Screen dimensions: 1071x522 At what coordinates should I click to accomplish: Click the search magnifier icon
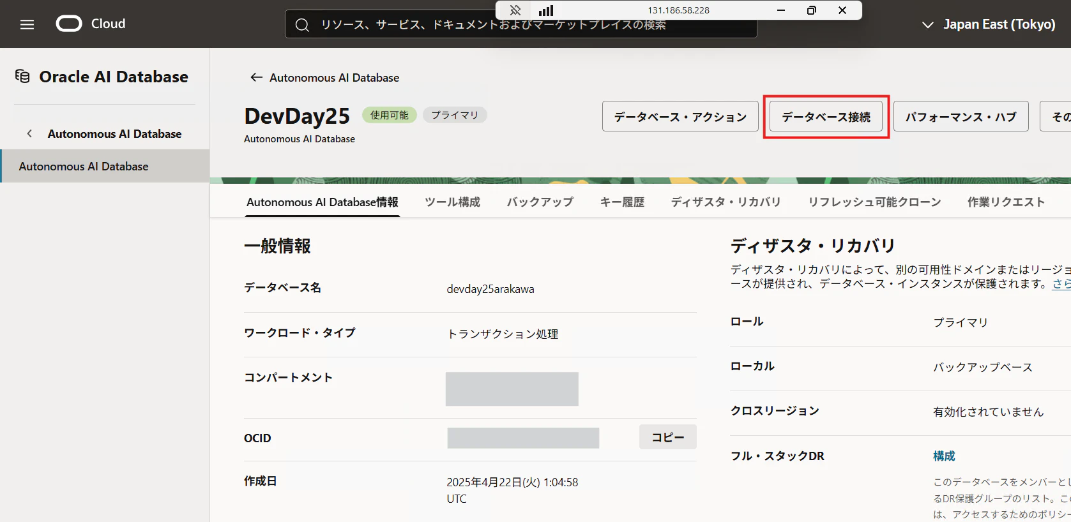[302, 25]
